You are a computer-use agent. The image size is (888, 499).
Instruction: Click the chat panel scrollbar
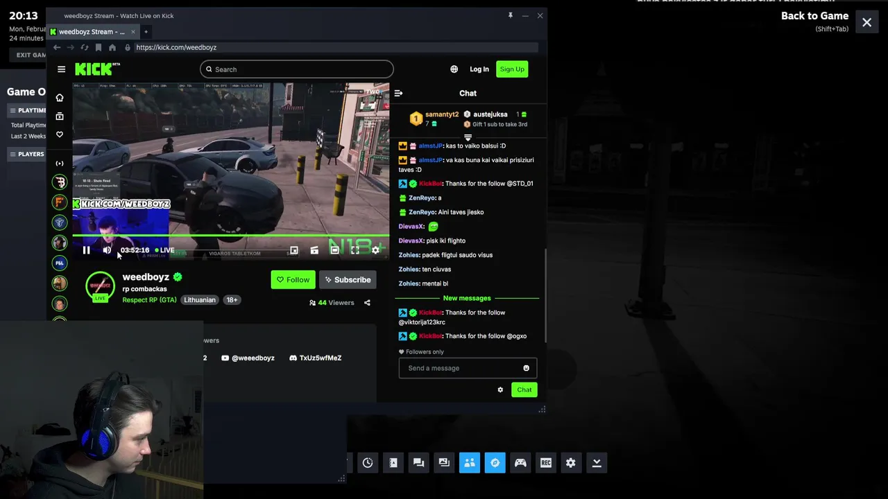(545, 295)
